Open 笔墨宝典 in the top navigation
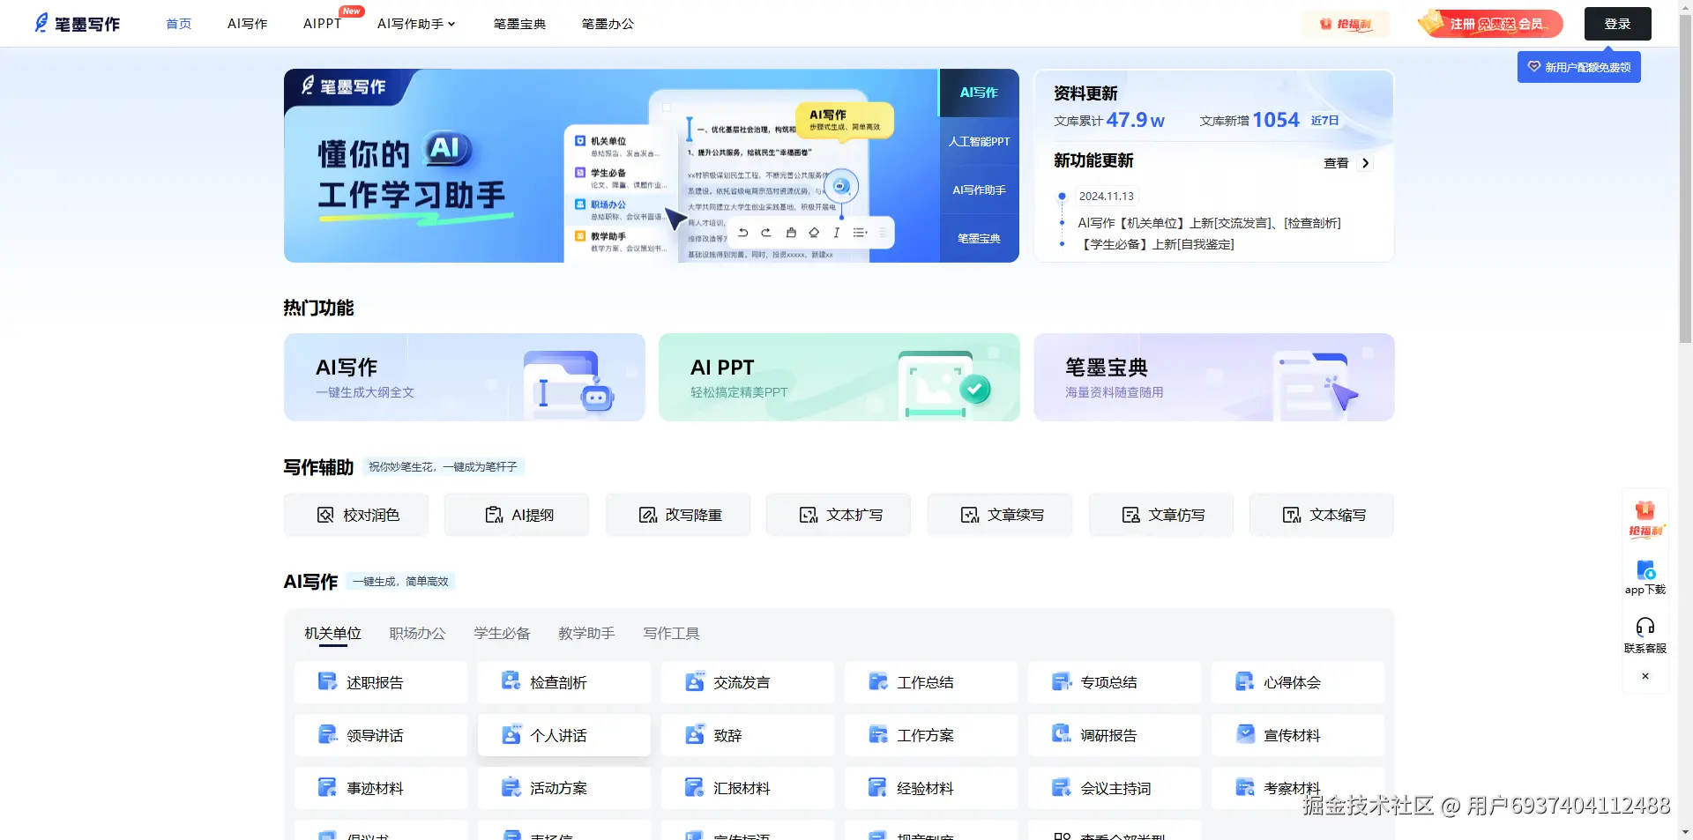Viewport: 1693px width, 840px height. pyautogui.click(x=519, y=24)
